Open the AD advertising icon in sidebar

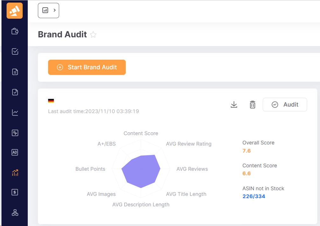[15, 153]
